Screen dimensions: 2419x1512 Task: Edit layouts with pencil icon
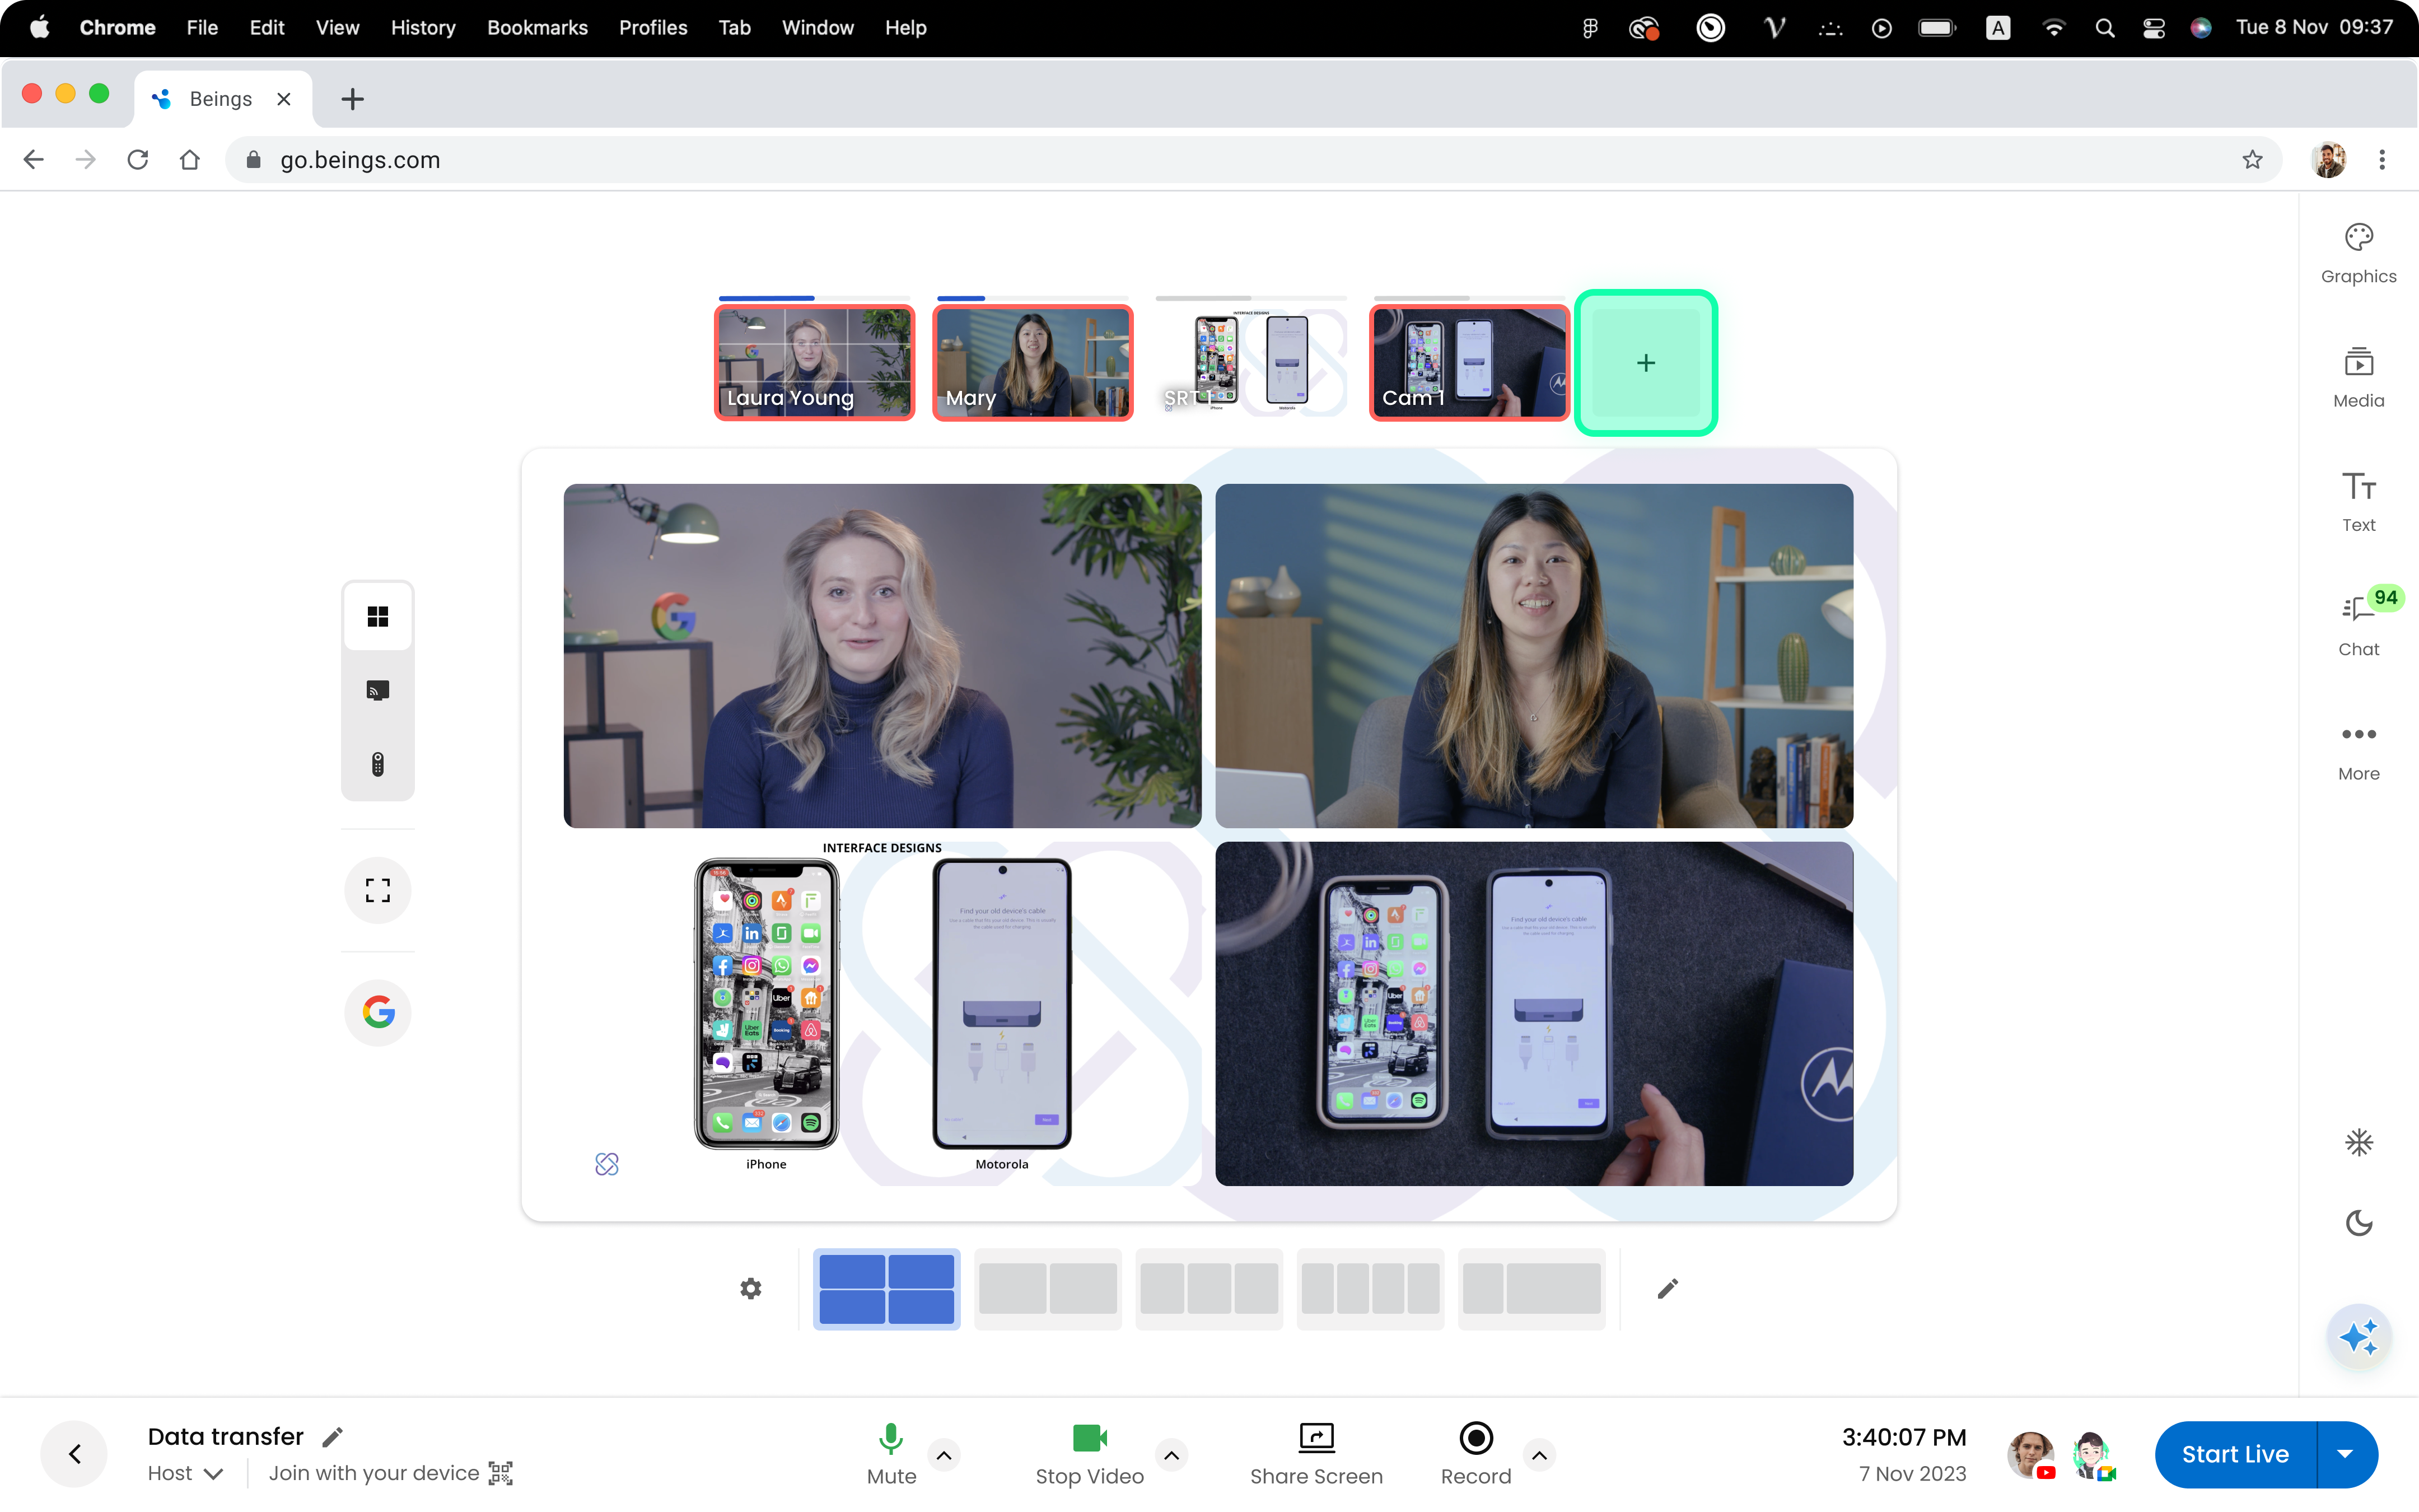coord(1668,1288)
